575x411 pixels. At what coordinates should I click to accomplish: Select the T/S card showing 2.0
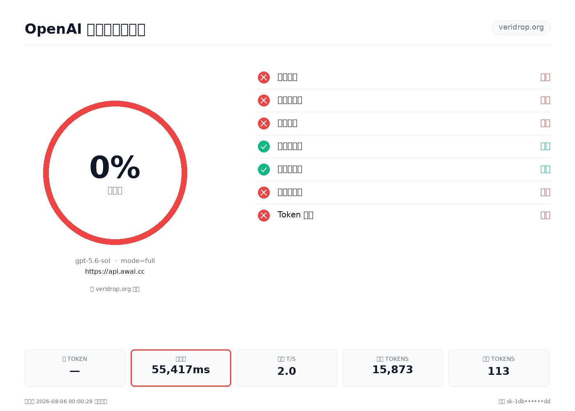tap(287, 368)
